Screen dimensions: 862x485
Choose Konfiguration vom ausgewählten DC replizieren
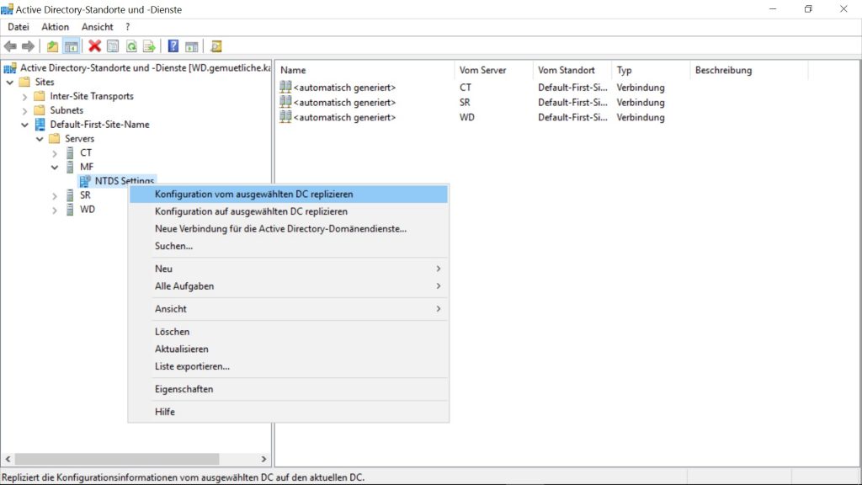click(289, 195)
